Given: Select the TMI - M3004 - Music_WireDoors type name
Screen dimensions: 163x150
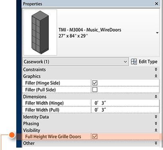Looking at the screenshot, I should pyautogui.click(x=90, y=30).
